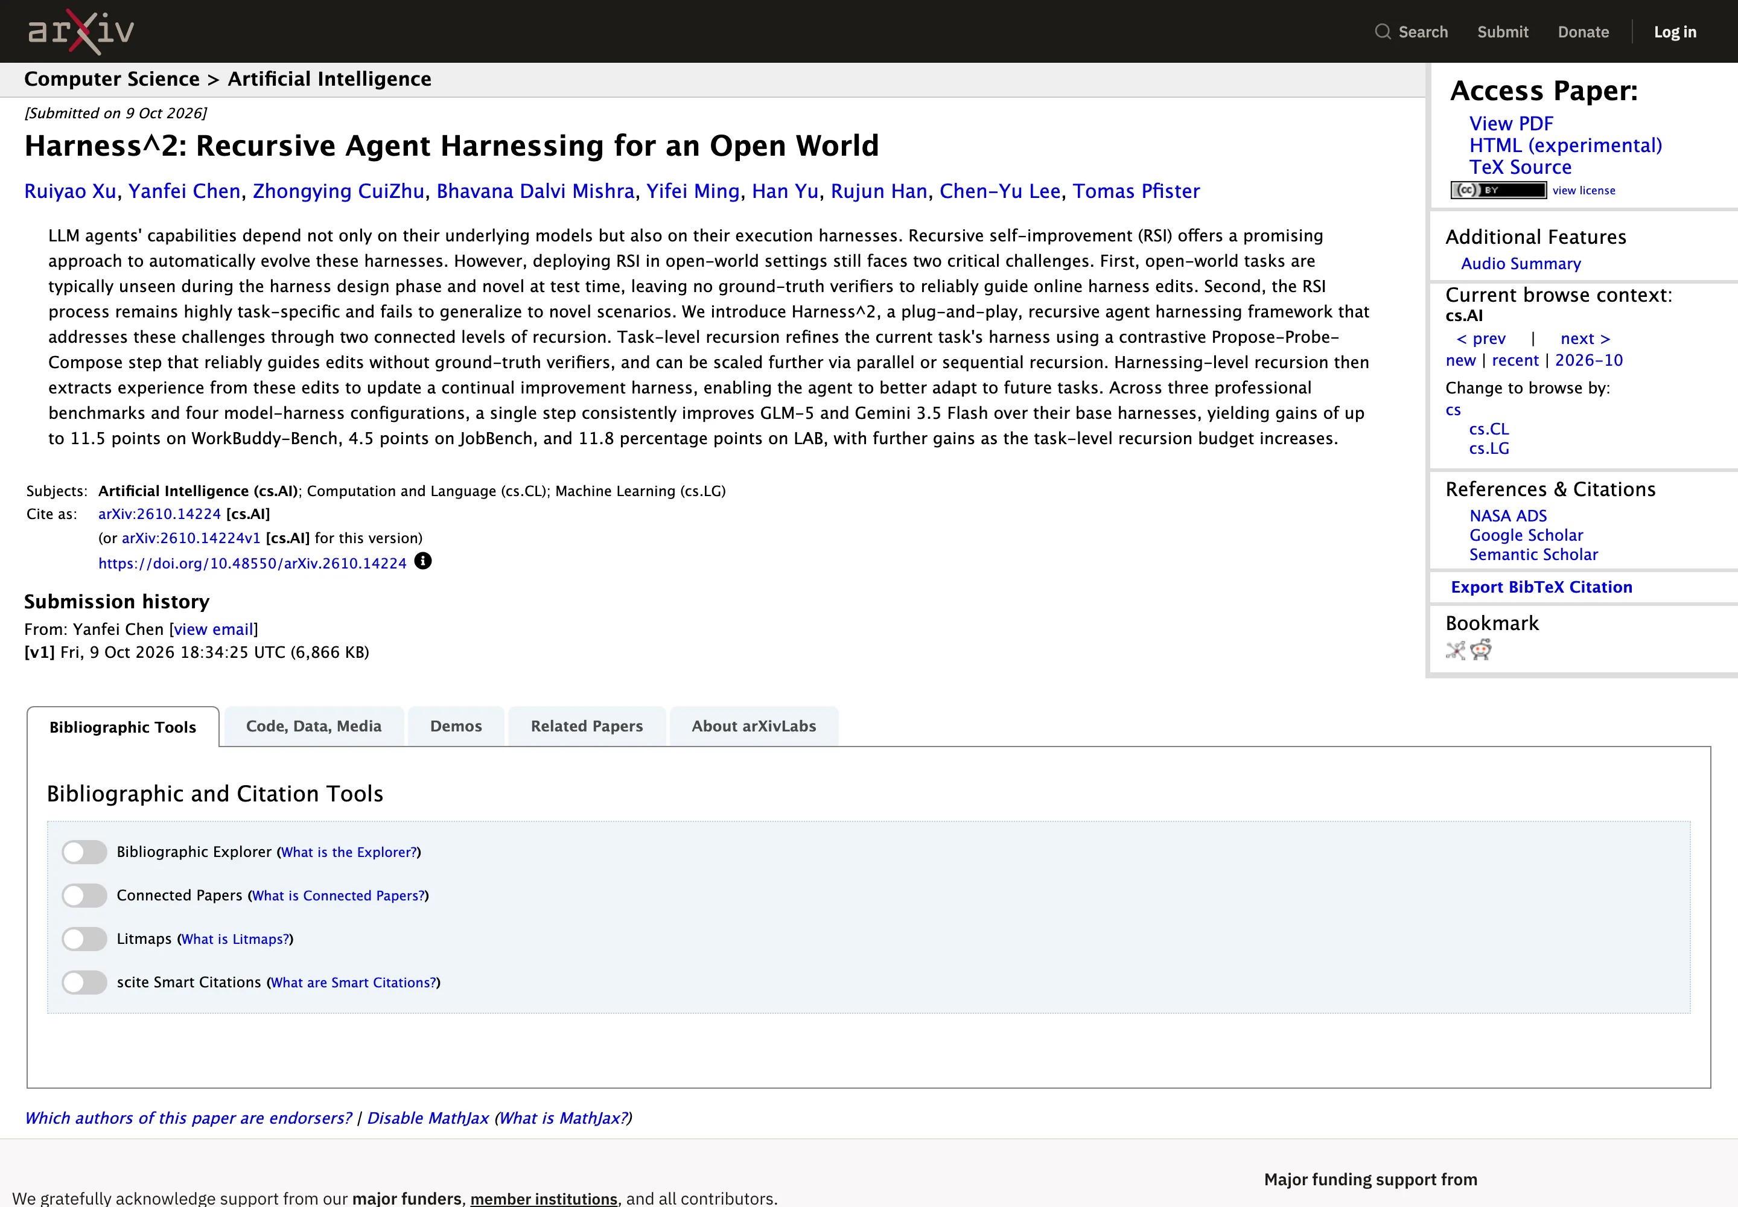Image resolution: width=1738 pixels, height=1207 pixels.
Task: Open author Ruiyao Xu's link
Action: [71, 191]
